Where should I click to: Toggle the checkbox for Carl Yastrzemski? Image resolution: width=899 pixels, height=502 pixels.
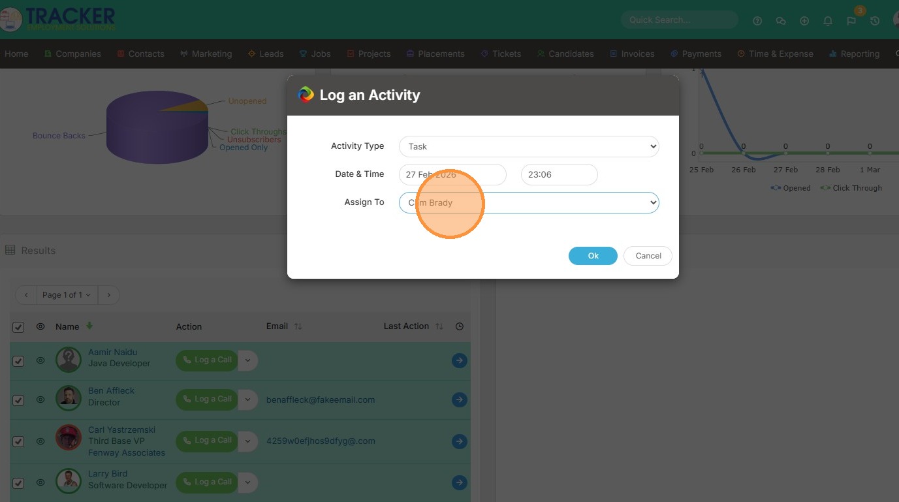(x=18, y=441)
